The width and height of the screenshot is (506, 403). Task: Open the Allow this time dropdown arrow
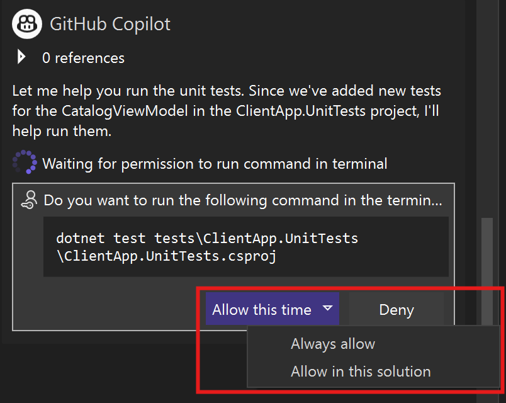pyautogui.click(x=327, y=309)
